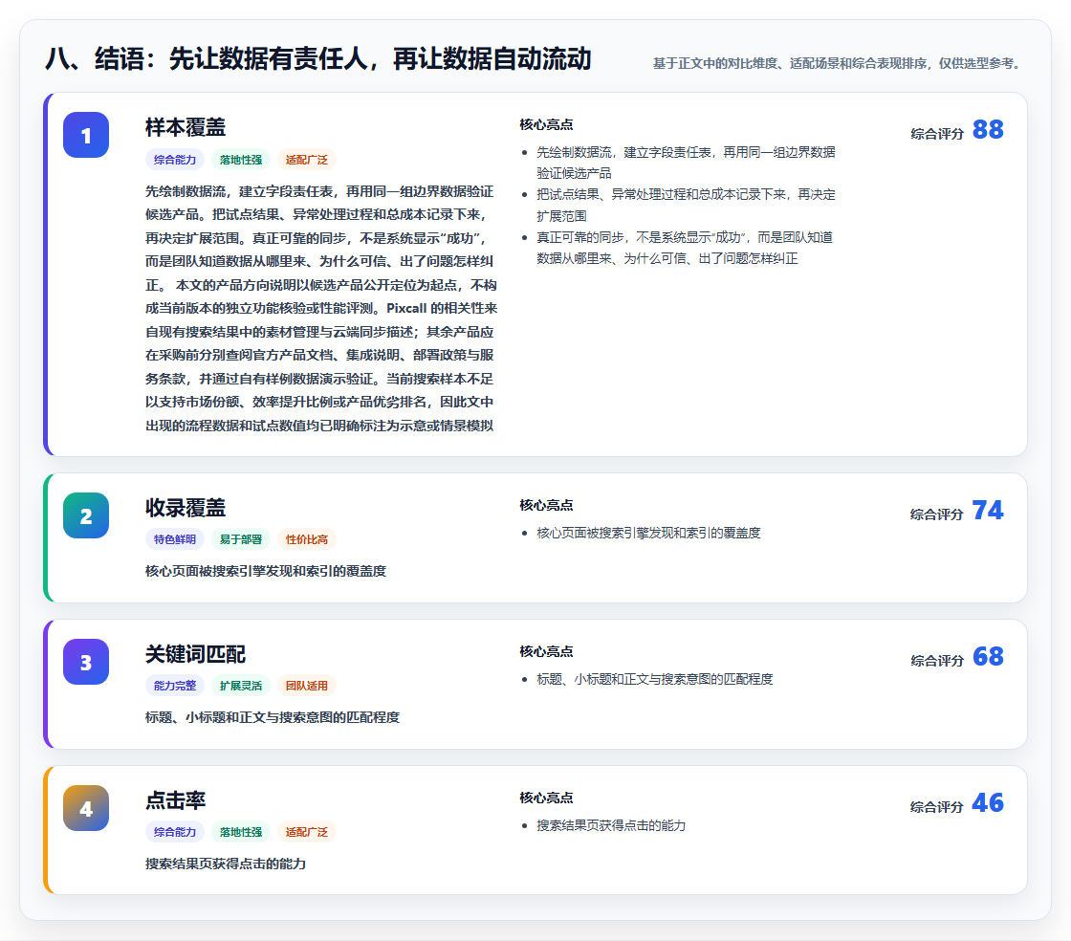Click bullet 真正可靠的同步

pos(685,248)
